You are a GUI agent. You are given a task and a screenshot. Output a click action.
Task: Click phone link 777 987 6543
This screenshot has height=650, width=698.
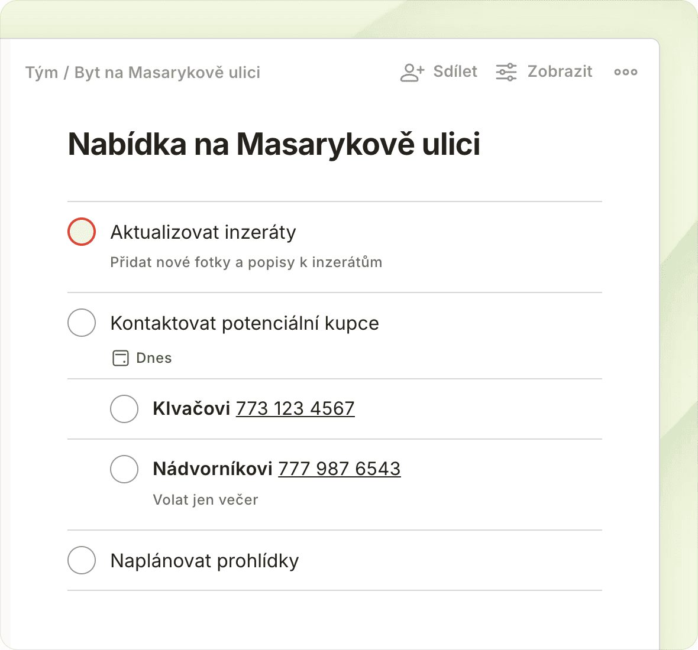coord(339,469)
